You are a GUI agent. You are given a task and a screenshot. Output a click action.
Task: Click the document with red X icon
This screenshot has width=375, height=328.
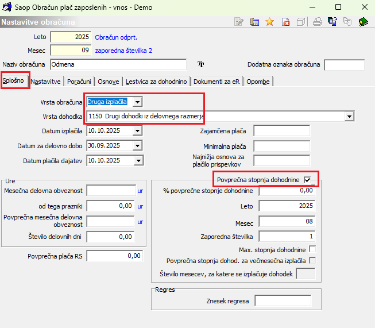285,22
